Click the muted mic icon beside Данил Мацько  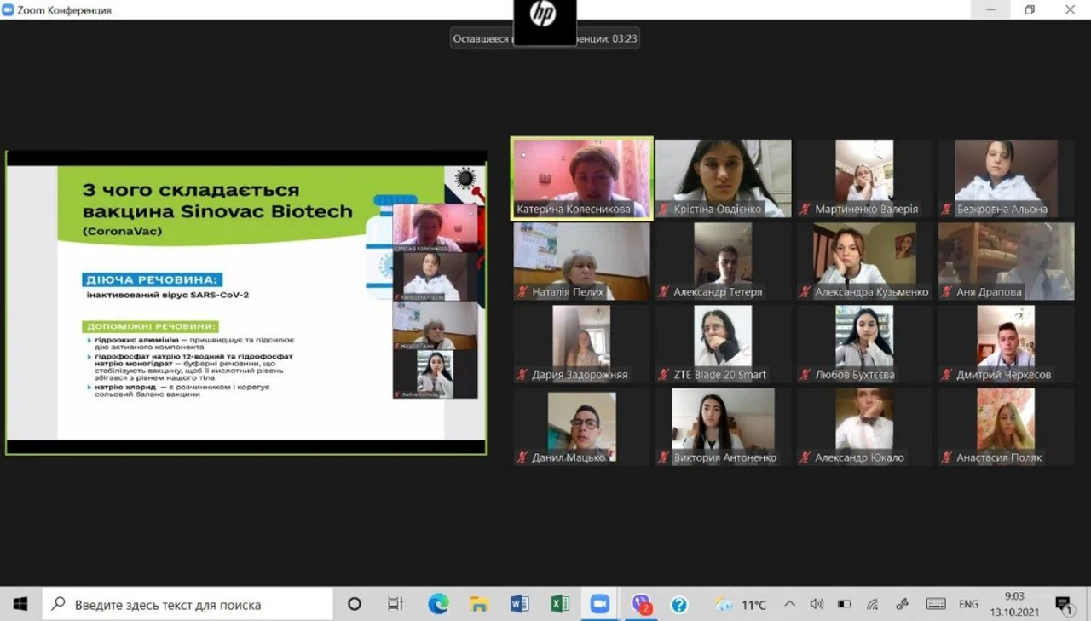[522, 457]
